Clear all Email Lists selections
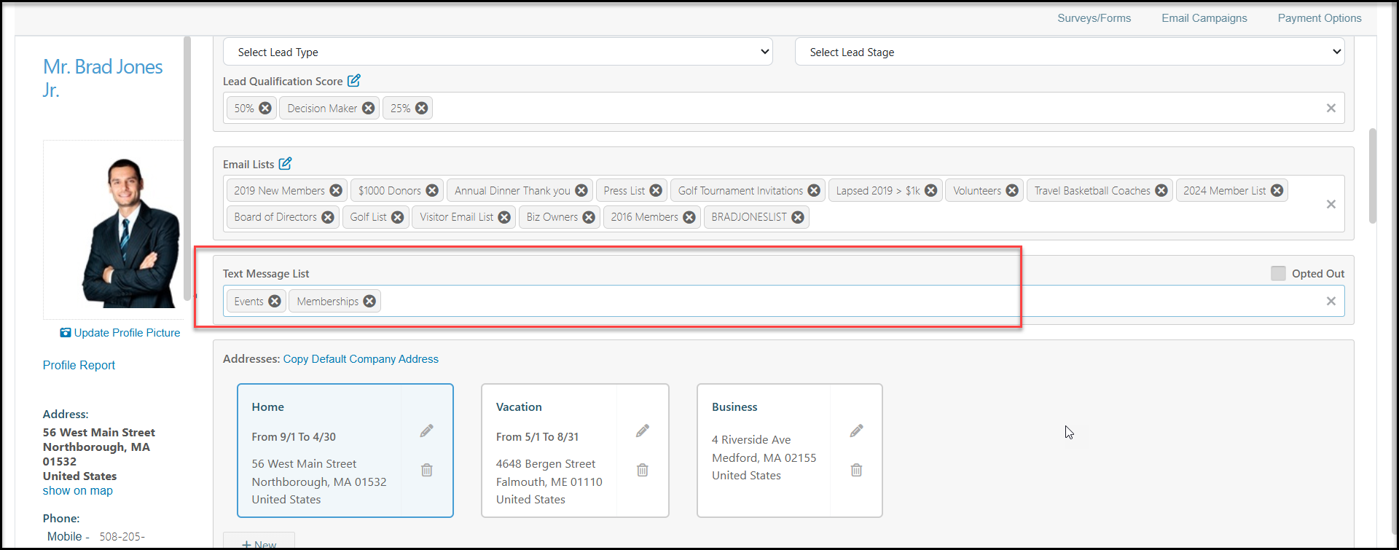The width and height of the screenshot is (1399, 550). (1331, 204)
